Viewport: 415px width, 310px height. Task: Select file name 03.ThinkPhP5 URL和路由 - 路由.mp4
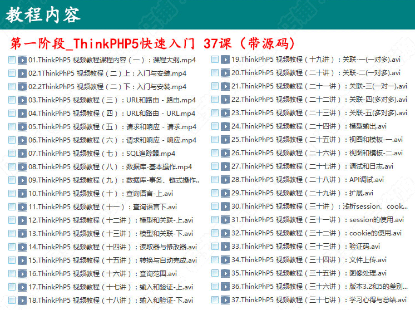[112, 100]
